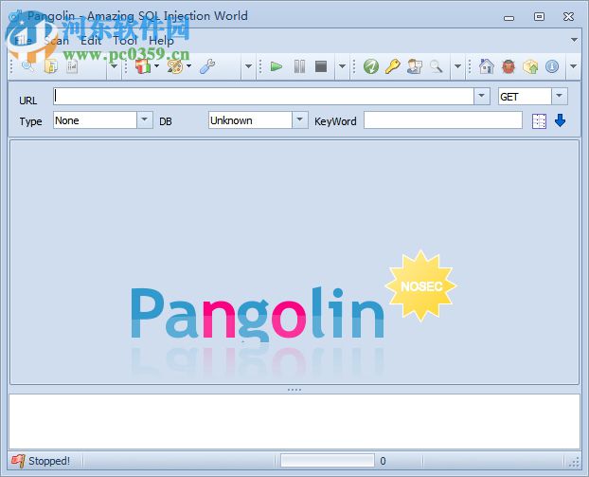Click the red bug report icon
Image resolution: width=589 pixels, height=477 pixels.
(509, 67)
